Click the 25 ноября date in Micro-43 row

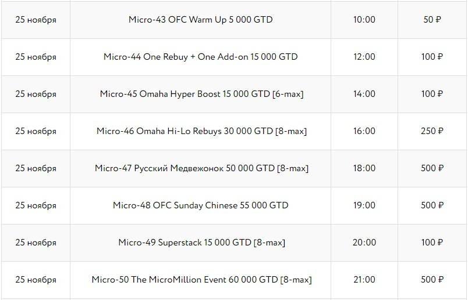[x=36, y=20]
